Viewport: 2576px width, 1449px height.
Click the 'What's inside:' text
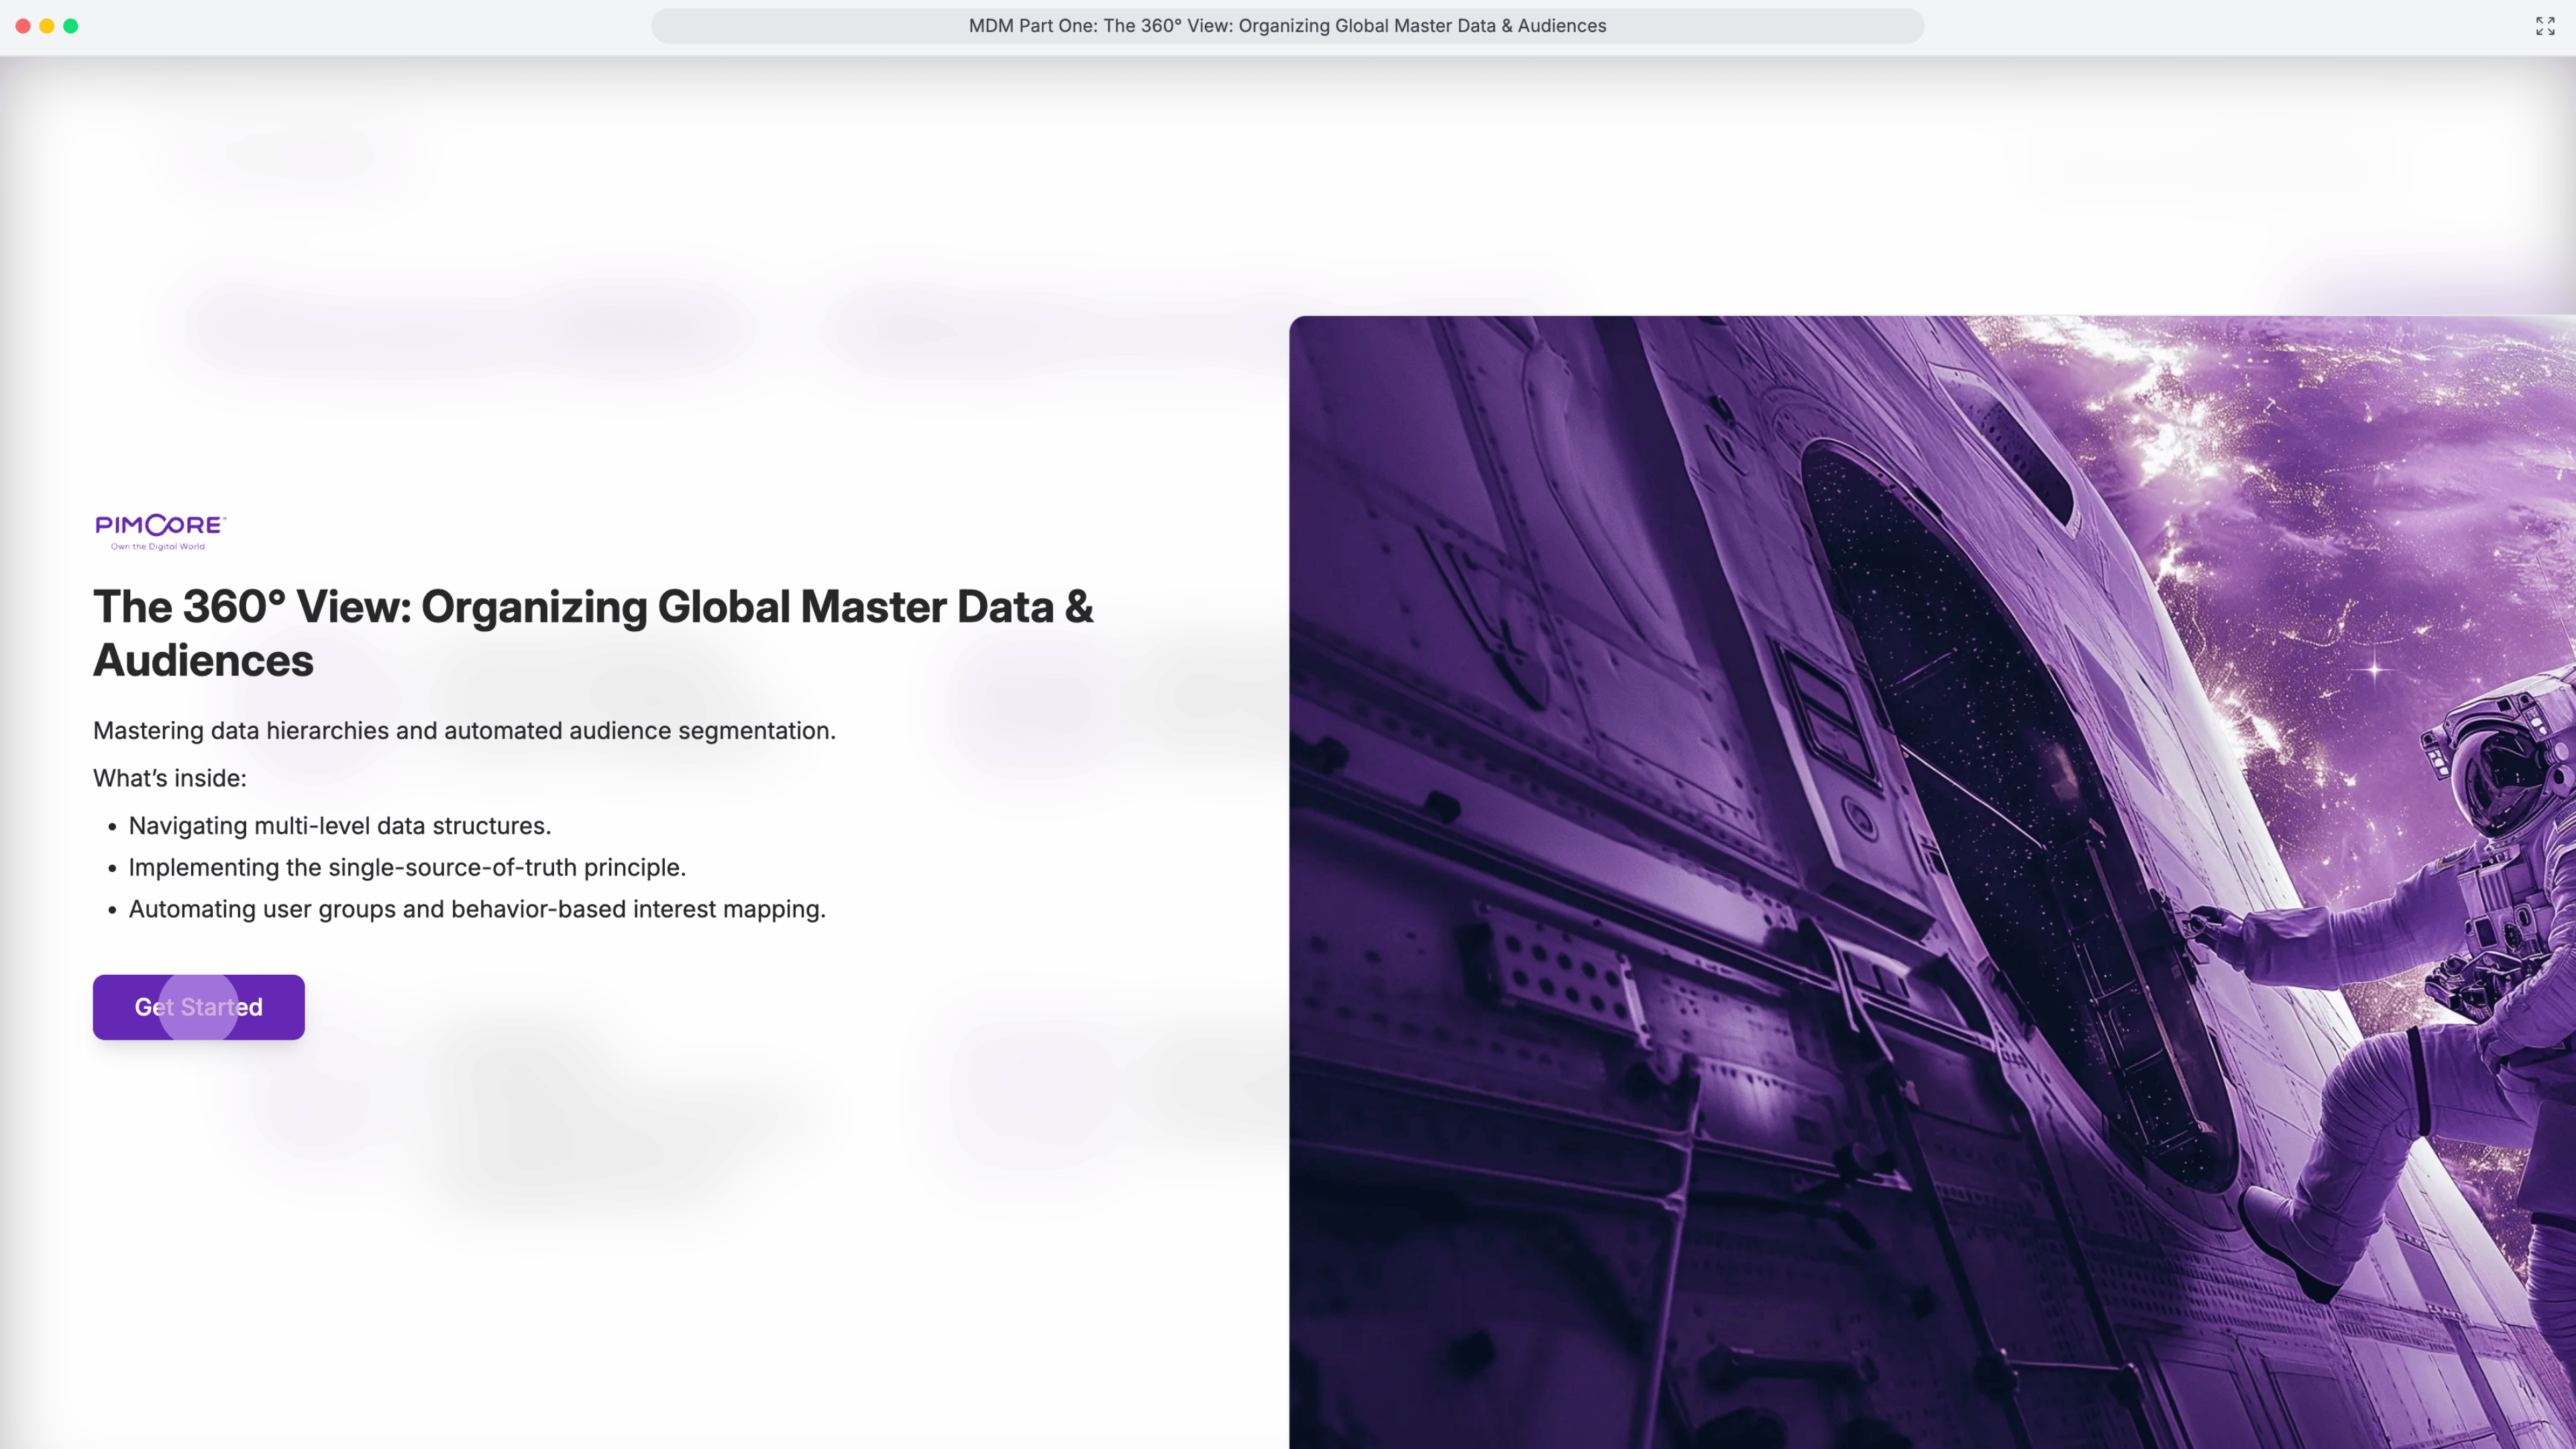pos(170,778)
